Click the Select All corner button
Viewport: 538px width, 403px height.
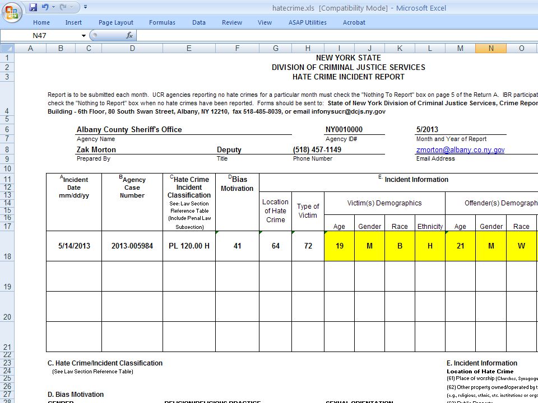[7, 48]
